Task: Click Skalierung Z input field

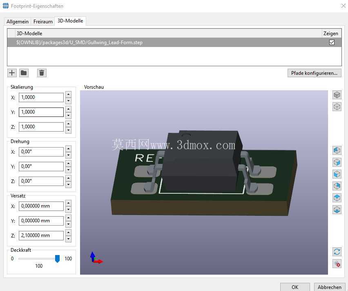Action: pos(41,127)
